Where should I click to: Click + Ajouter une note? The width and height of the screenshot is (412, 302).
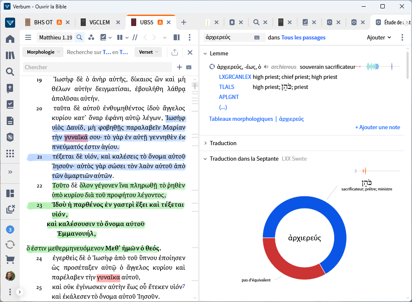(377, 127)
